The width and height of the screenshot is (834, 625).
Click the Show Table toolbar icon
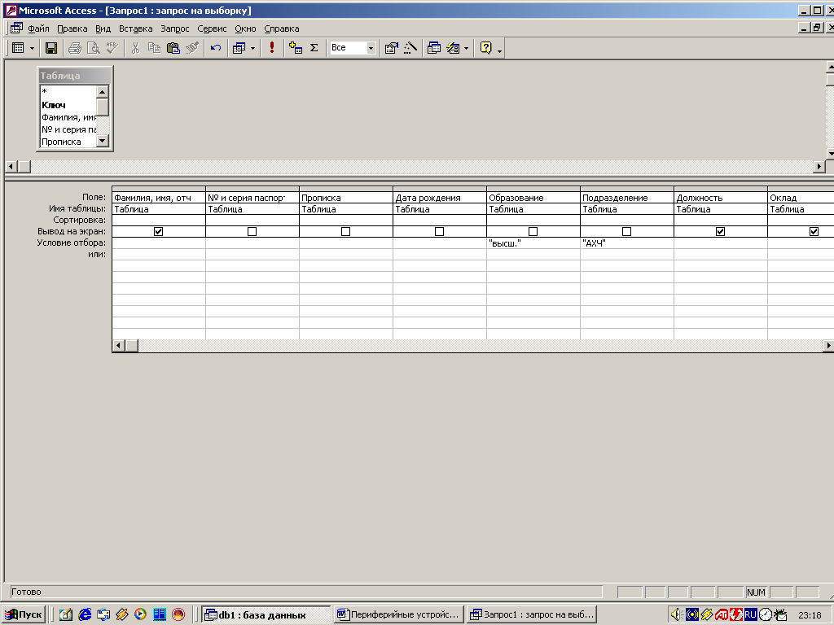pos(296,48)
